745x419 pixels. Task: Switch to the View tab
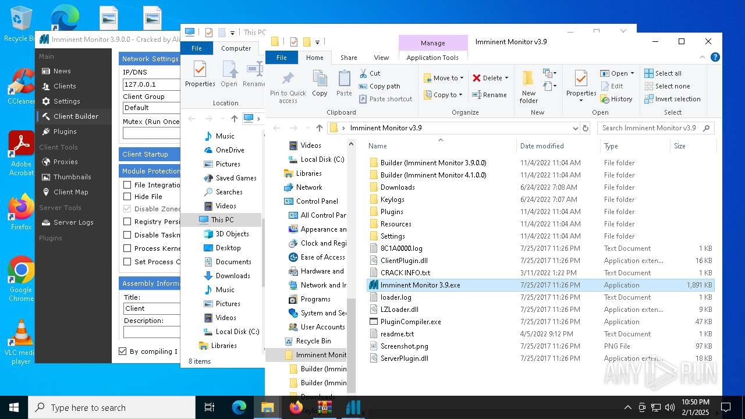coord(381,58)
